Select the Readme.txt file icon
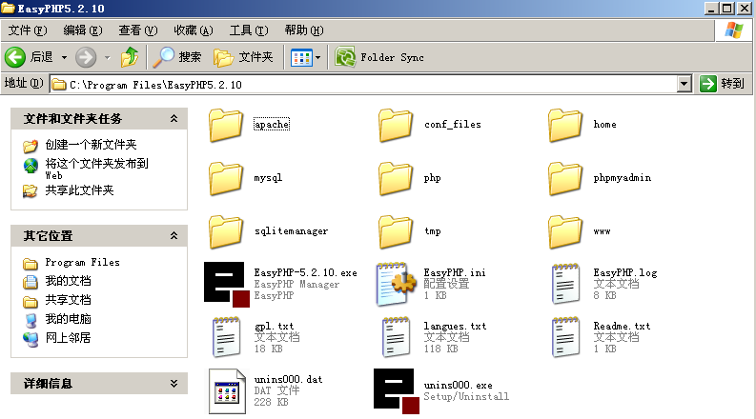This screenshot has width=756, height=419. [565, 337]
